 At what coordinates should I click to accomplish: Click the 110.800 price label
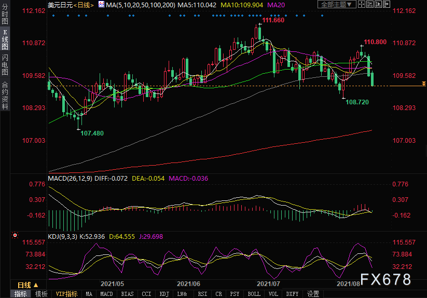point(375,42)
